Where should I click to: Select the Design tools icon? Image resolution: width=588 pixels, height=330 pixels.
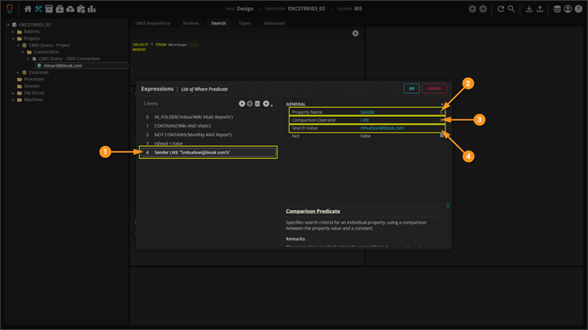(38, 9)
